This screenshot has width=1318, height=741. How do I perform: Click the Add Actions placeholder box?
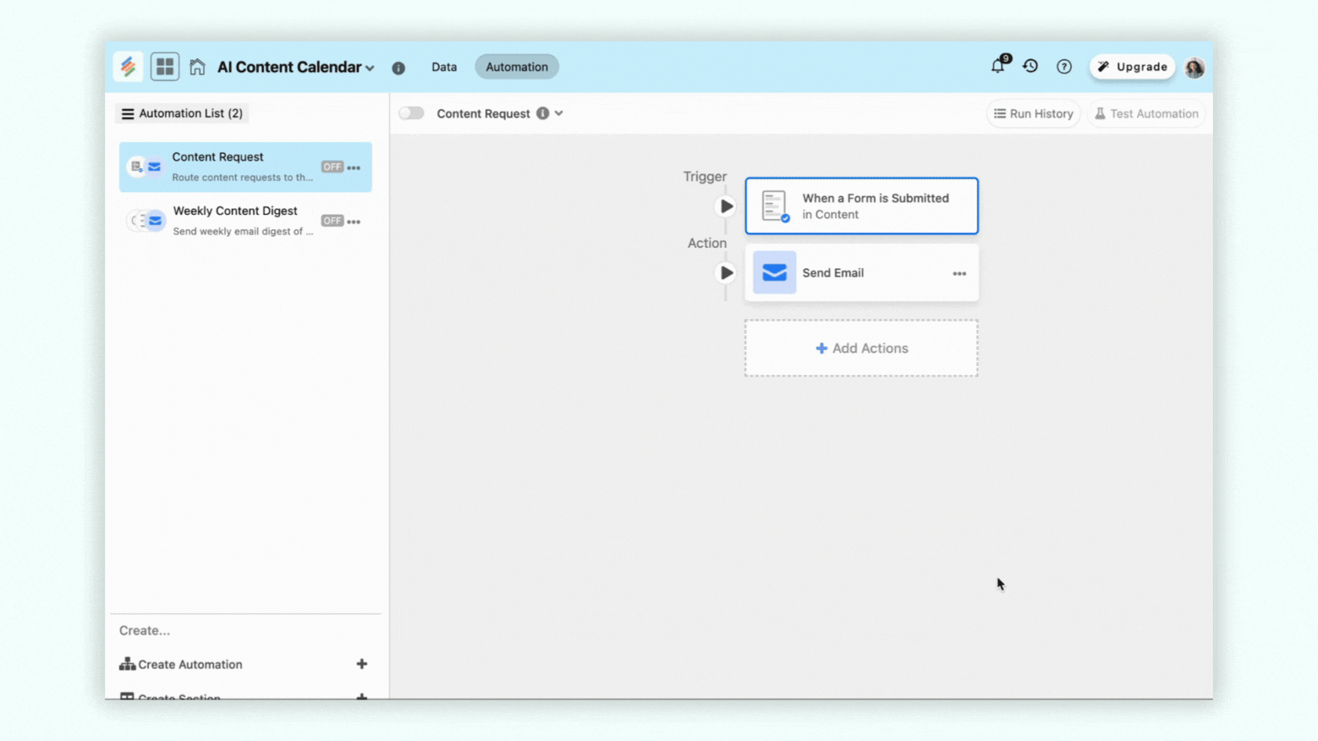tap(861, 348)
